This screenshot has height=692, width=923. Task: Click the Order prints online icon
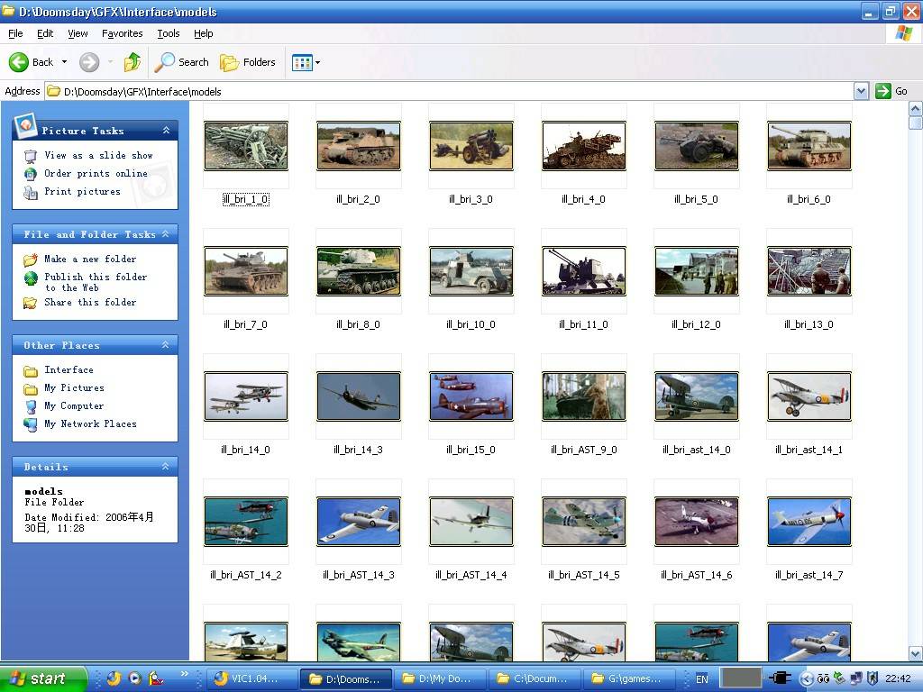click(31, 174)
